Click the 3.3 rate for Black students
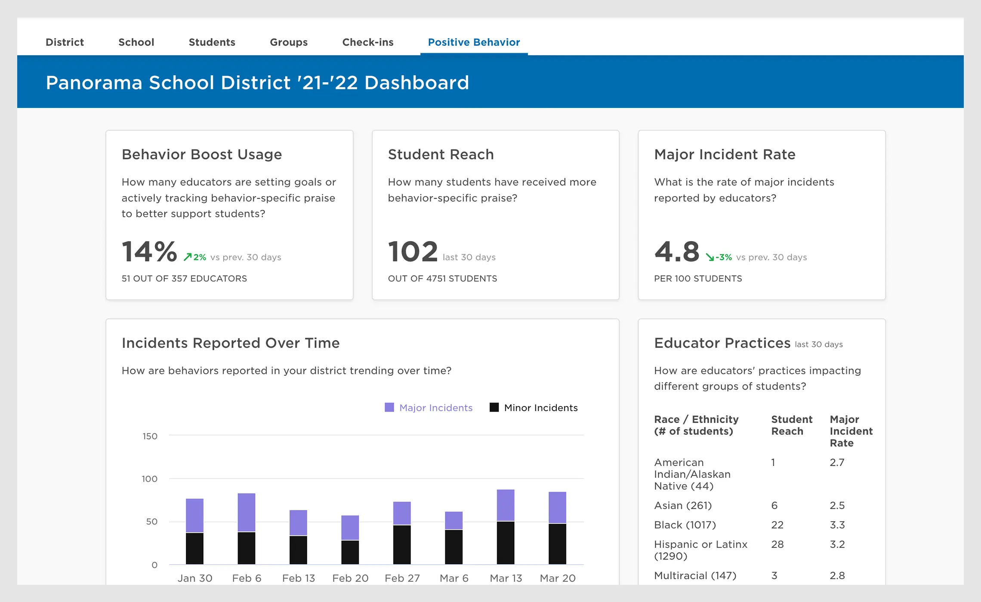The image size is (981, 602). tap(837, 525)
